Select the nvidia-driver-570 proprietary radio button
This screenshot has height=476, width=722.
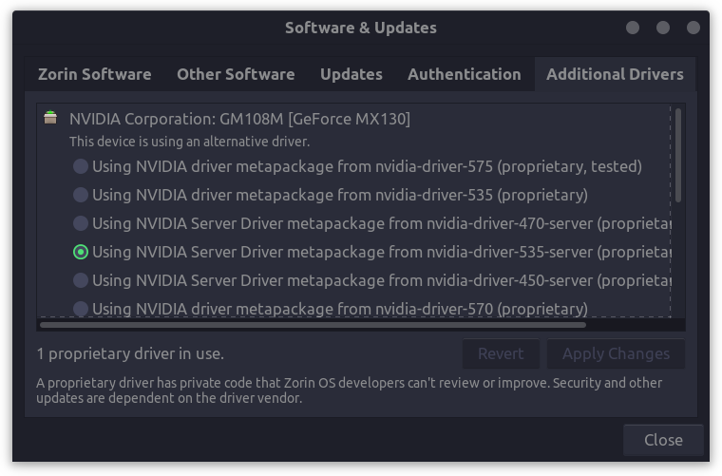(81, 309)
